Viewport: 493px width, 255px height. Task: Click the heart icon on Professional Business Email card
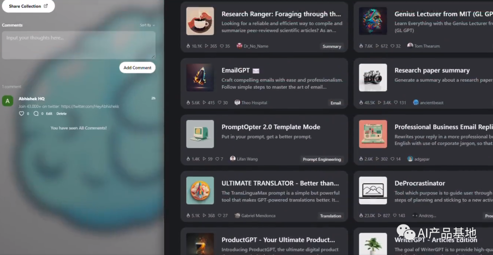tap(393, 159)
